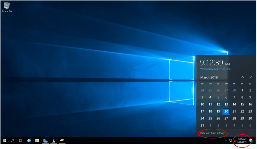Open Task View from the taskbar
Screen dimensions: 257x149
tap(20, 140)
